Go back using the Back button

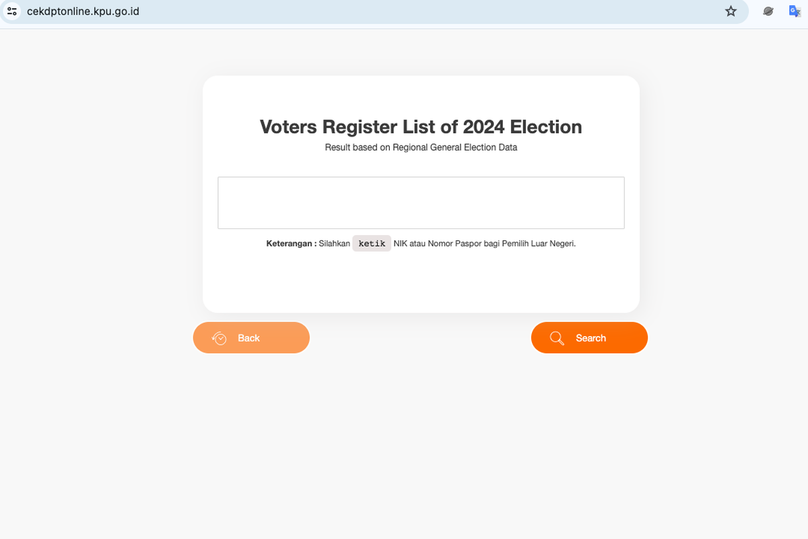[x=251, y=338]
